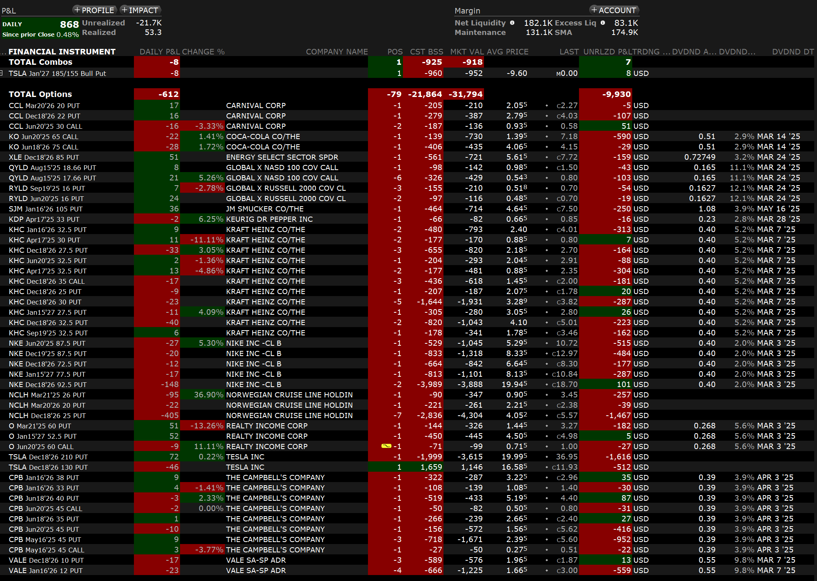Select the CPB Jun20'25 45 CALL row
This screenshot has height=581, width=817.
point(407,508)
